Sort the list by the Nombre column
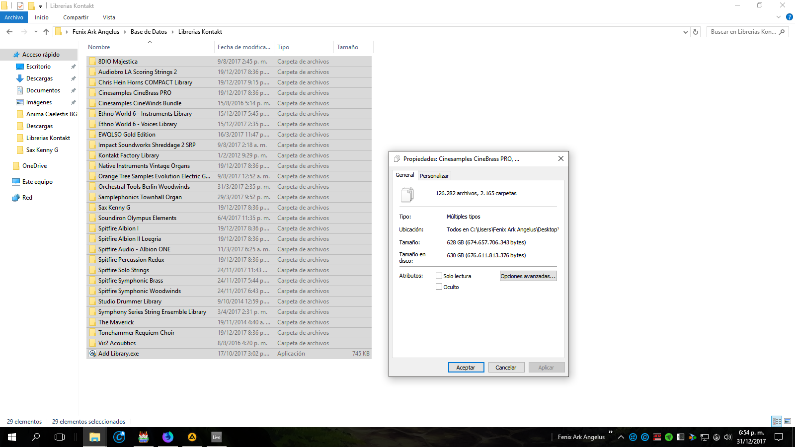The image size is (795, 447). pyautogui.click(x=150, y=47)
